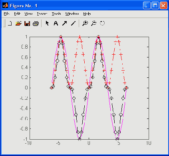Click the MATLAB logo in title bar
169x156 pixels.
5,6
